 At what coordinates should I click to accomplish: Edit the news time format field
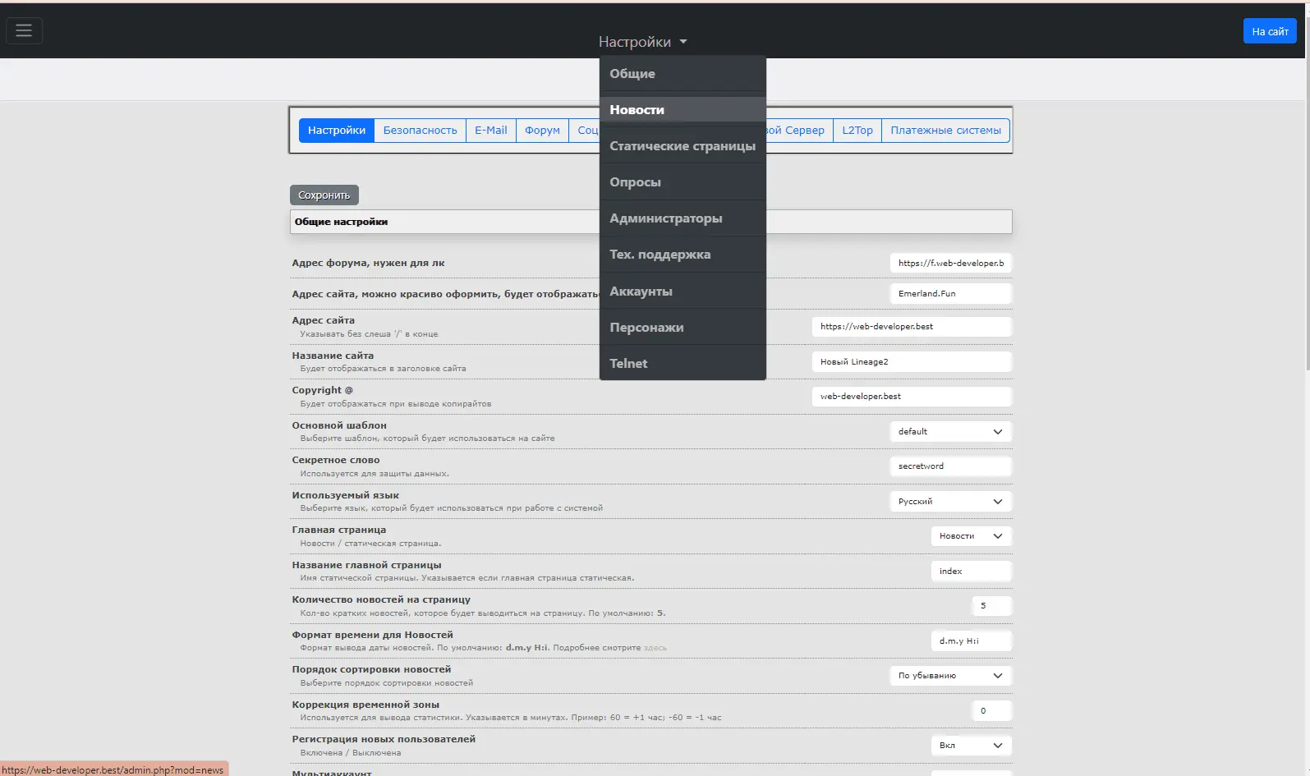[x=971, y=641]
